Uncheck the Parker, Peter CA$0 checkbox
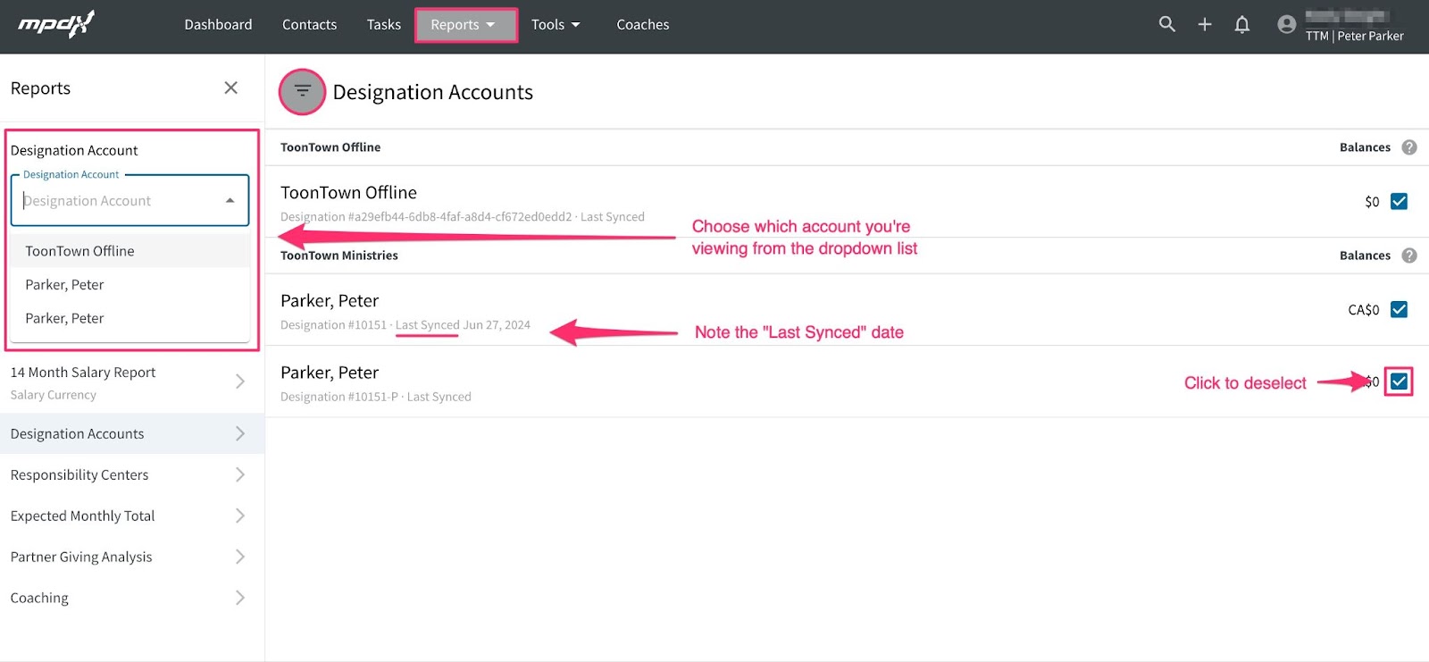1429x662 pixels. [1399, 310]
